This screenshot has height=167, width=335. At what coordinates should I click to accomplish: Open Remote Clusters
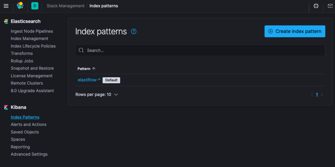[x=27, y=83]
